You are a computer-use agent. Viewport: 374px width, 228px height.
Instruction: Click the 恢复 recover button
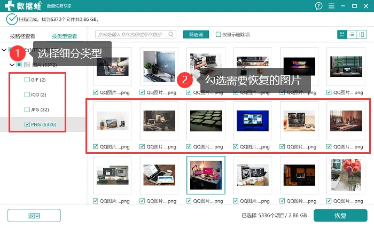340,216
